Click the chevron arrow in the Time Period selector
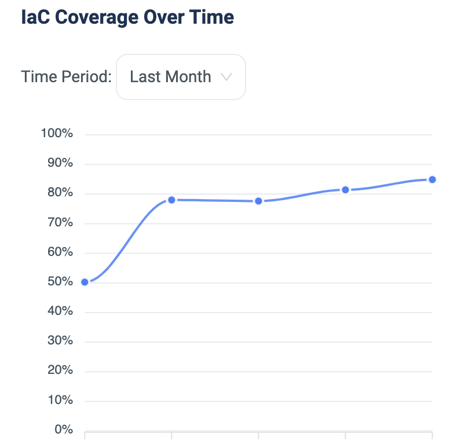Image resolution: width=476 pixels, height=441 pixels. pos(227,77)
